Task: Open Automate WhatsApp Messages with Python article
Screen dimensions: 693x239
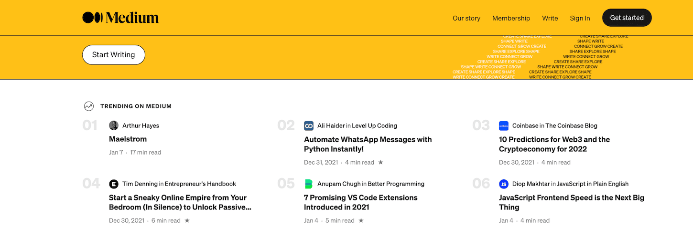Action: tap(368, 144)
